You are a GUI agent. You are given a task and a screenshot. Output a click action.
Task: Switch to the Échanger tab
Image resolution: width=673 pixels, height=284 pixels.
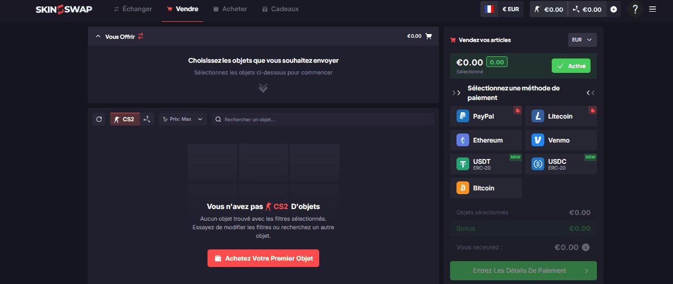(133, 9)
